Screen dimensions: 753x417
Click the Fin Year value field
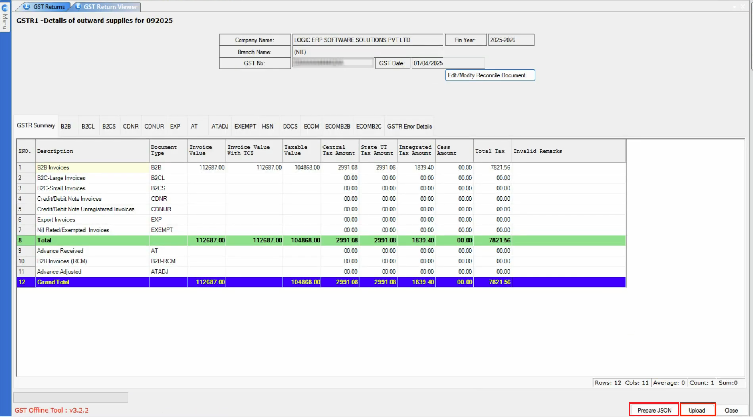tap(510, 40)
